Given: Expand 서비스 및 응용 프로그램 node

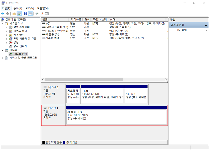Looking at the screenshot, I should 2,58.
